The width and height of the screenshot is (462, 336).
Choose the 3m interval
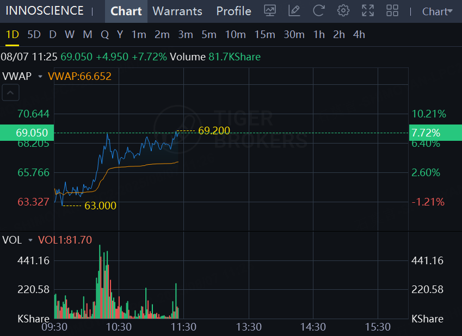pyautogui.click(x=186, y=35)
